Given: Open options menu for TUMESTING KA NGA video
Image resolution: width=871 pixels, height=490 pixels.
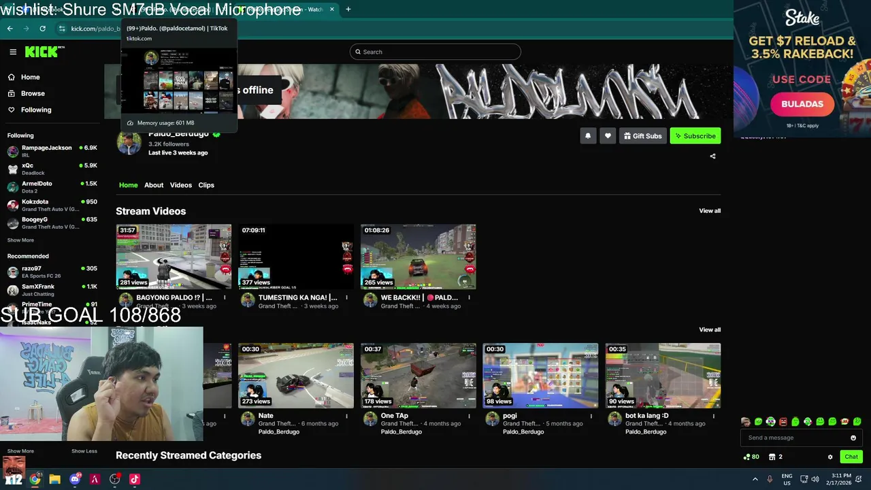Looking at the screenshot, I should [346, 297].
